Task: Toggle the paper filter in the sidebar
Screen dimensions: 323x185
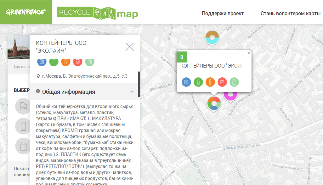Action: coord(23,106)
